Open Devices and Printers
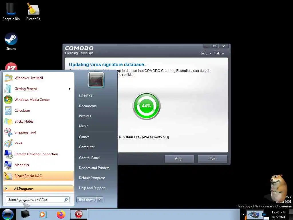 [x=94, y=168]
